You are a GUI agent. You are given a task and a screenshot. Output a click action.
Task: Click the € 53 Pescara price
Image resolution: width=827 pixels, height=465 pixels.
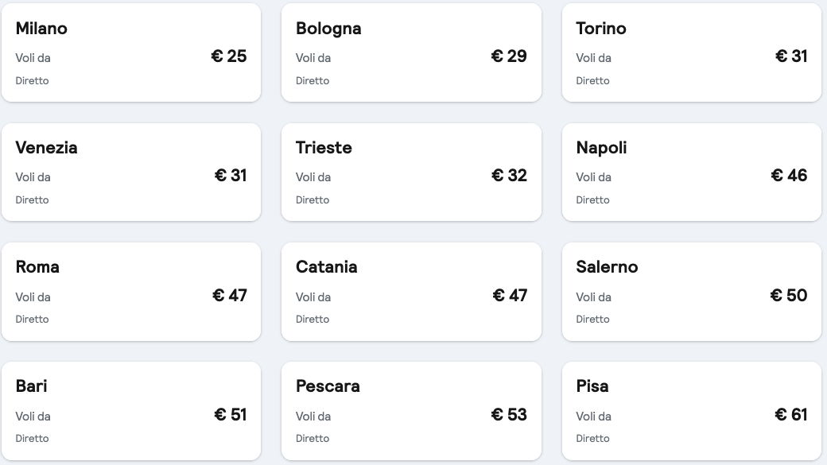[x=509, y=414]
